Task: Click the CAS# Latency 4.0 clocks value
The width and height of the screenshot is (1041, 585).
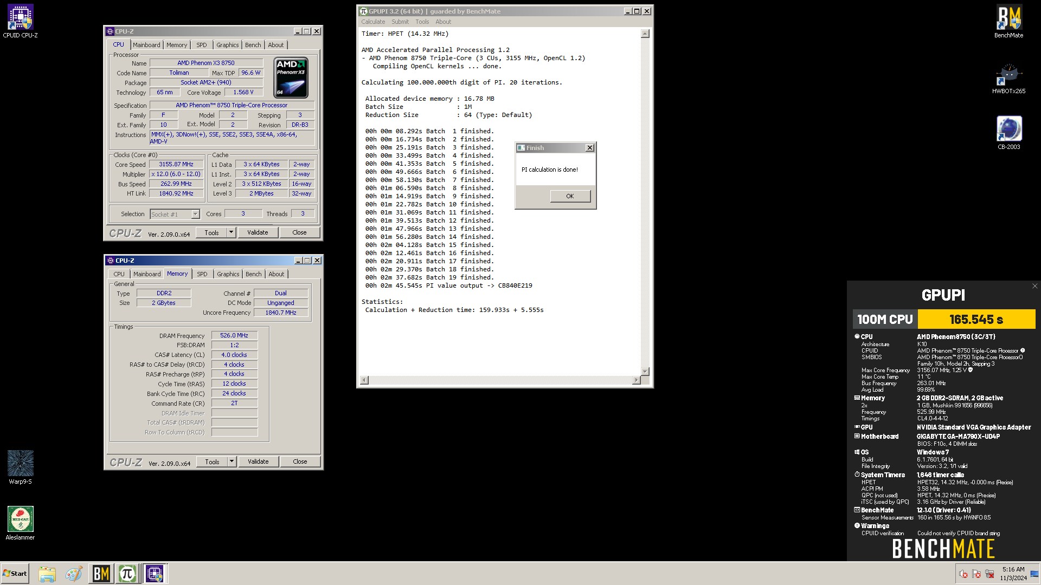Action: (x=234, y=355)
